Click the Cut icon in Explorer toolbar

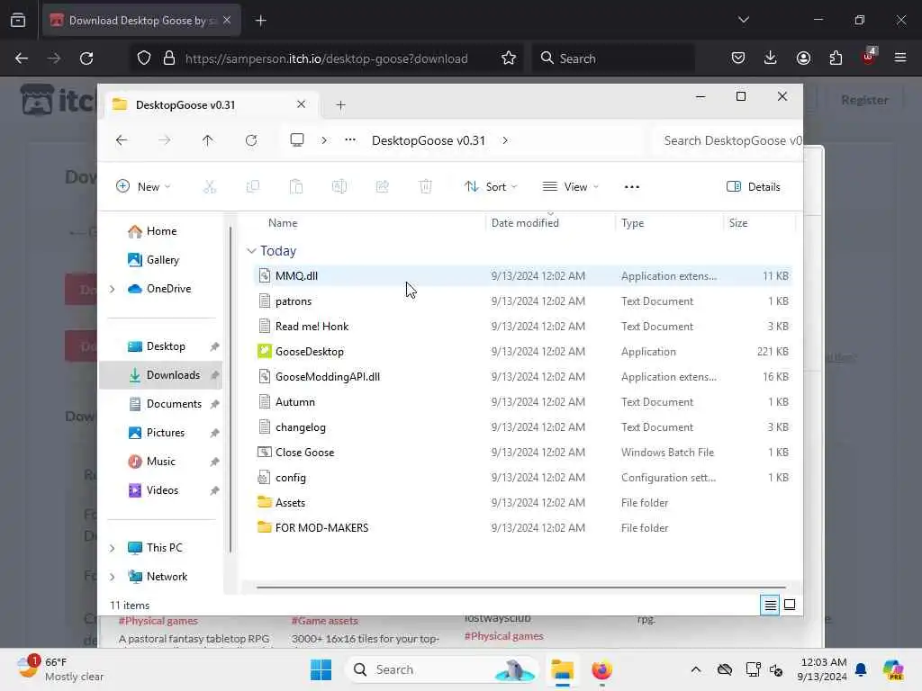[x=209, y=187]
